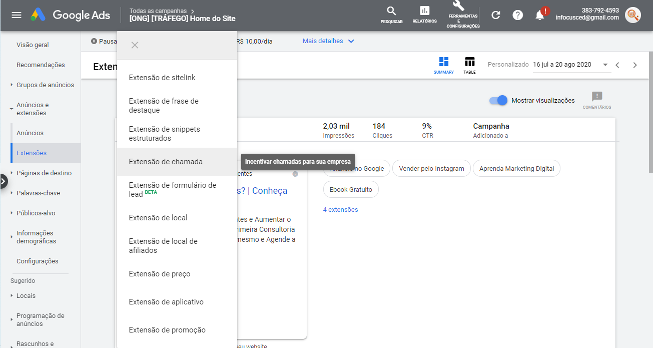Screen dimensions: 653x348
Task: Open the Relatórios reports icon
Action: coord(424,15)
